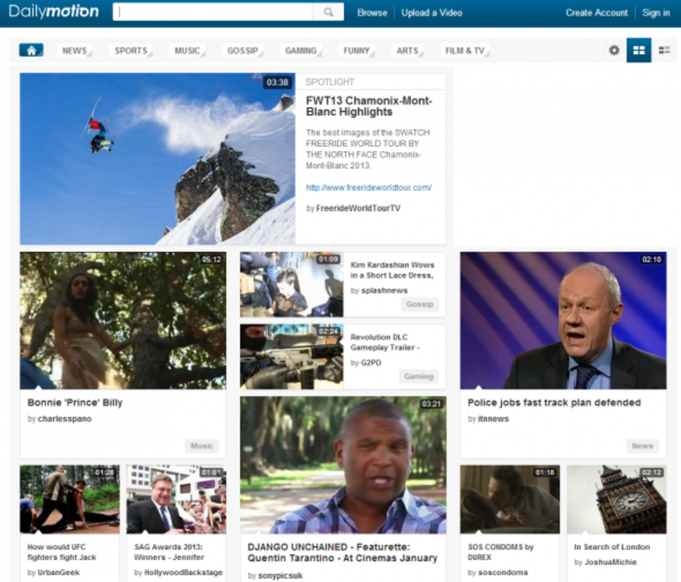
Task: Go to the home icon tab
Action: pos(31,51)
